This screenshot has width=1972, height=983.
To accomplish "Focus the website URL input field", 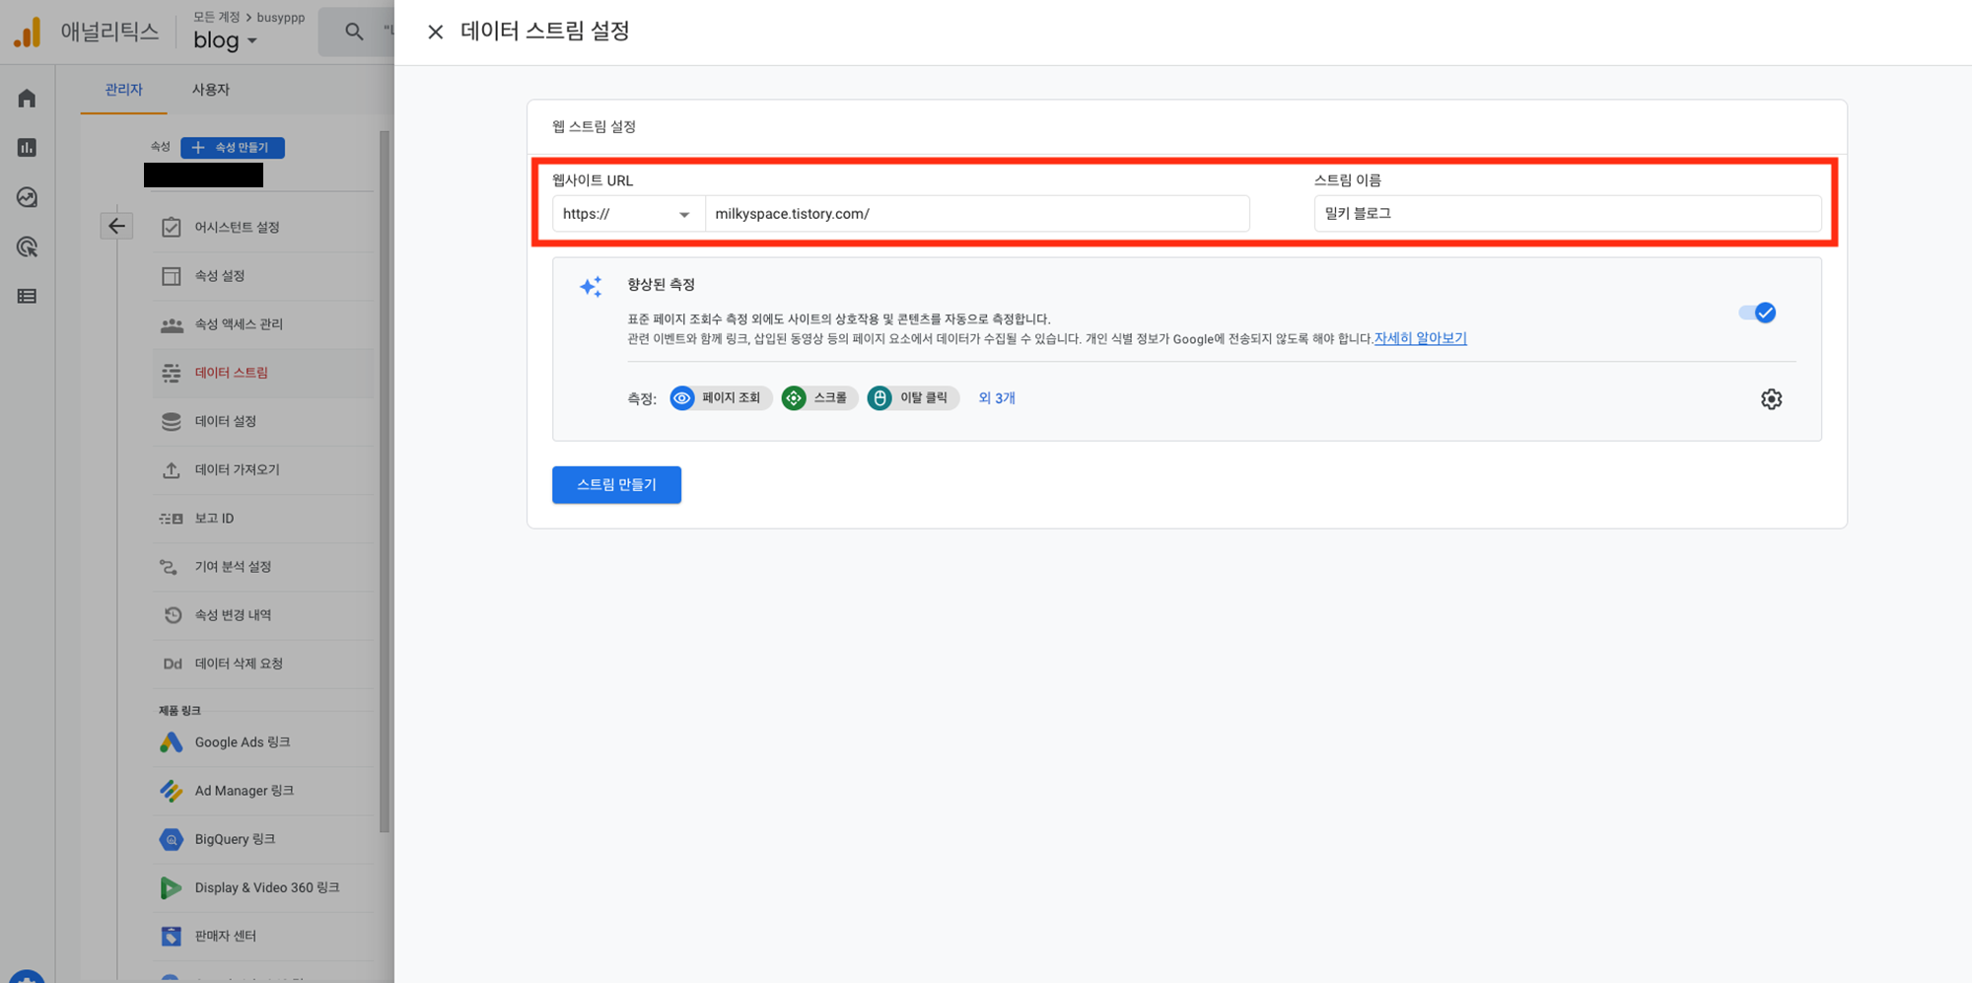I will tap(977, 214).
